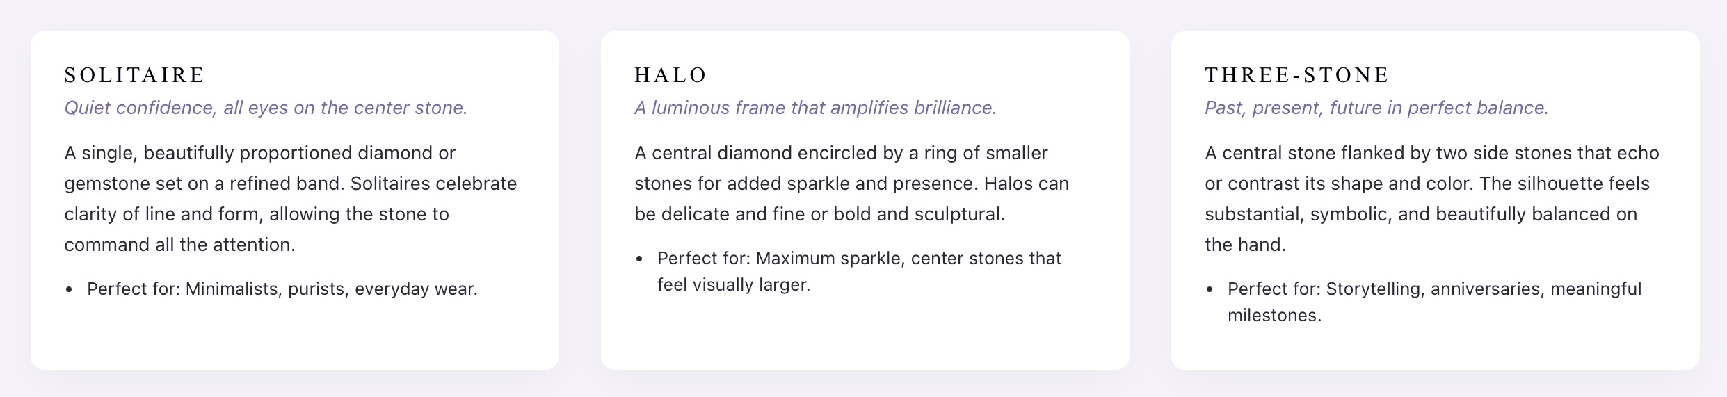
Task: Click the bullet dot in Halo card
Action: coord(639,259)
